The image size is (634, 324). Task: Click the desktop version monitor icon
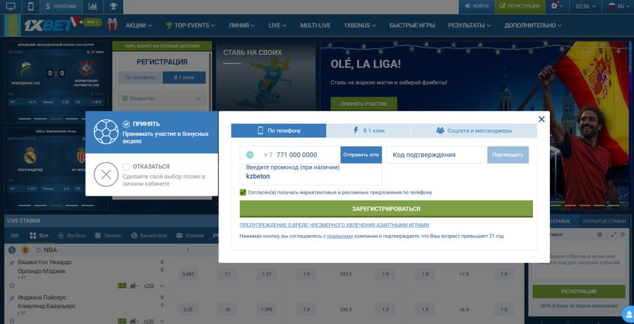pos(11,6)
